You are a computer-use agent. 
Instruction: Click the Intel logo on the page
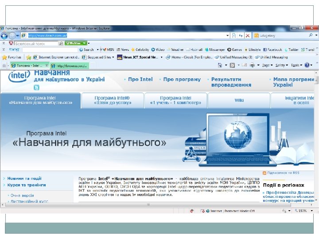[x=19, y=76]
